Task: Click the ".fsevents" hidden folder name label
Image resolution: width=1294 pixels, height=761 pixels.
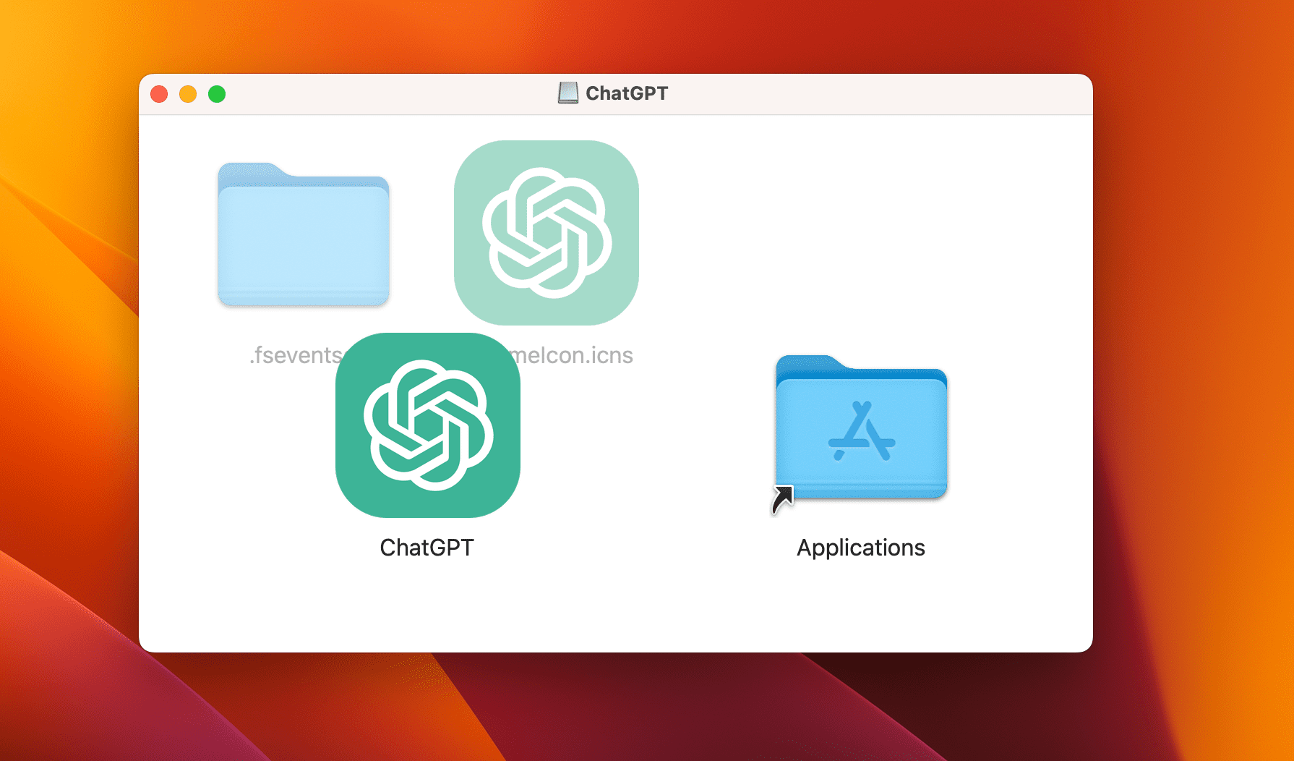Action: click(x=295, y=355)
